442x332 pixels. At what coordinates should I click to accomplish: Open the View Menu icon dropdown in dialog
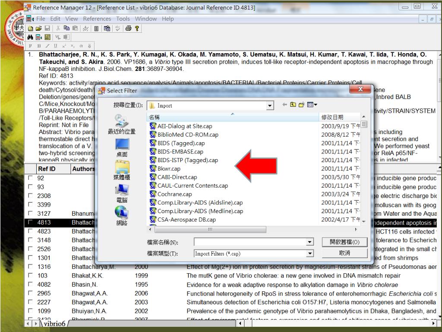click(312, 105)
